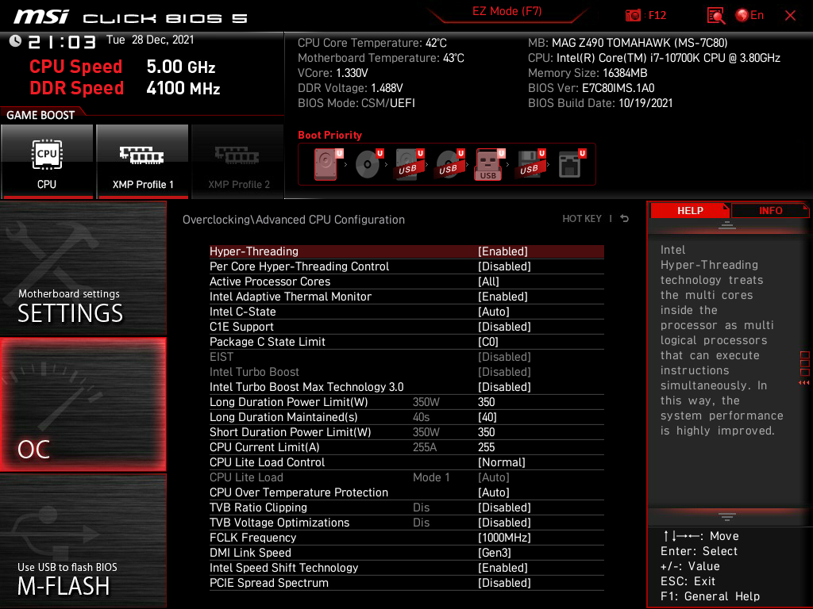Click the MSI logo
813x609 pixels.
[x=41, y=17]
